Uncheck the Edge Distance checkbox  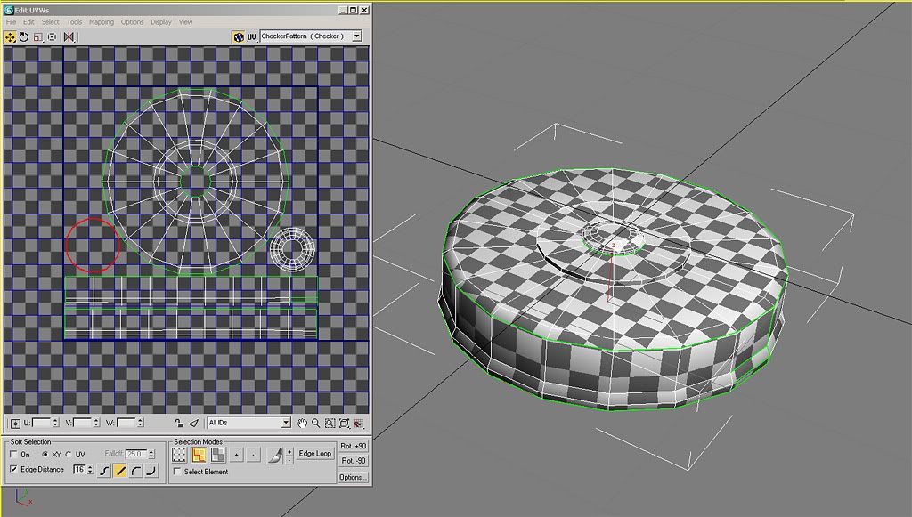tap(13, 469)
